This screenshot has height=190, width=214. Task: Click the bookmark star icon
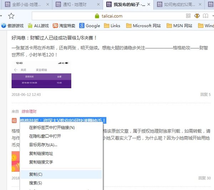(11, 16)
